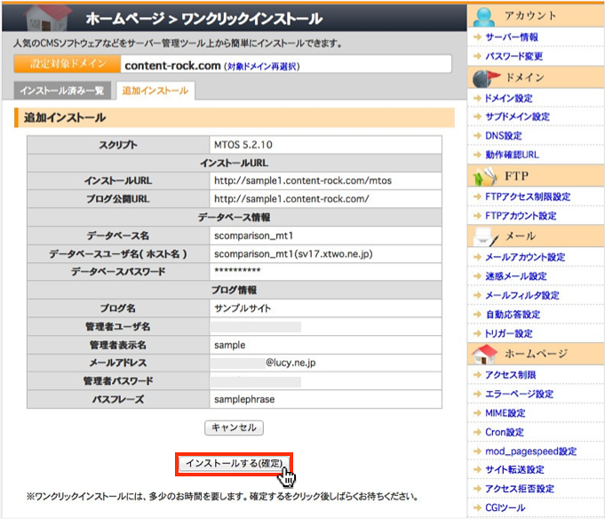Click the samplephrase passphrase value
This screenshot has width=605, height=519.
point(244,399)
